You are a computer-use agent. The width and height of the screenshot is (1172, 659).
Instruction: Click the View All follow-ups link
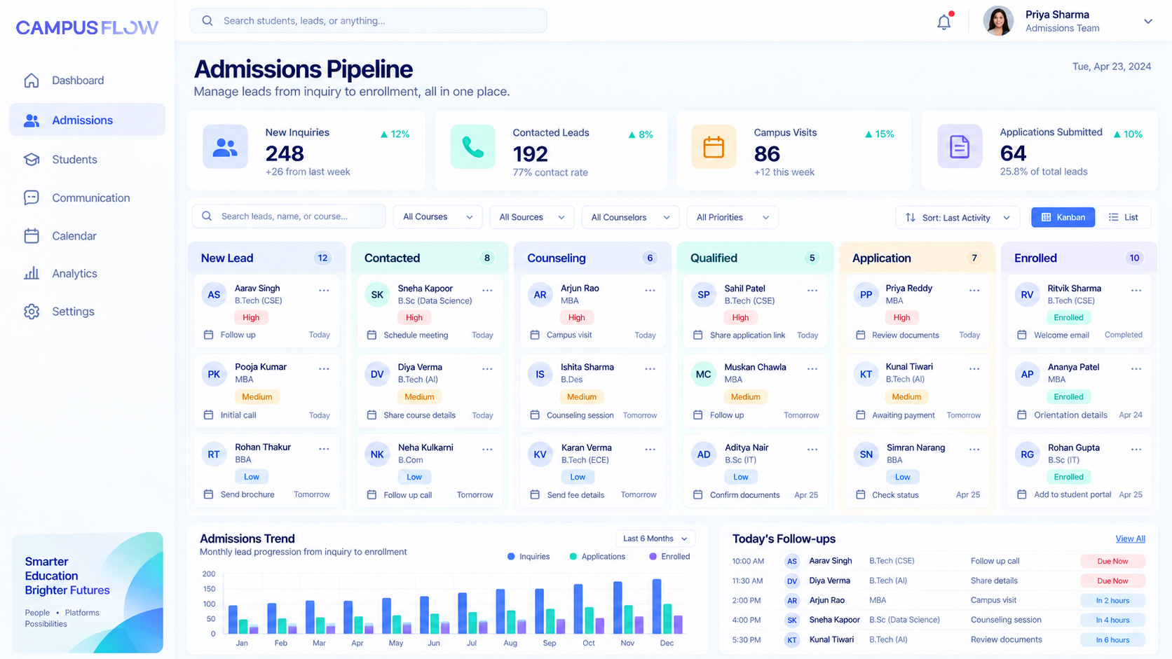coord(1130,539)
